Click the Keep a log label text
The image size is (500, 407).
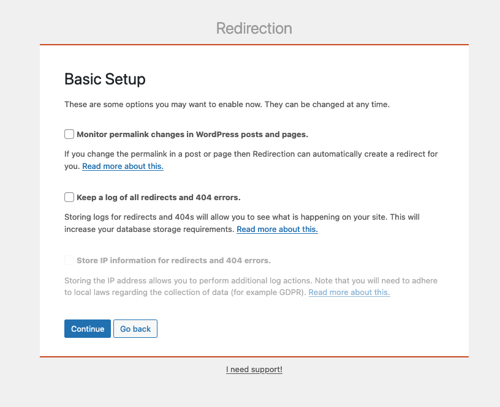tap(159, 198)
